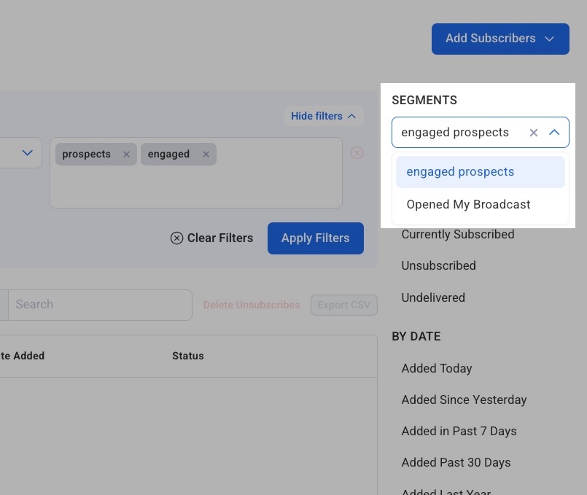Filter by Added in Past 7 Days
Image resolution: width=587 pixels, height=495 pixels.
click(x=458, y=431)
